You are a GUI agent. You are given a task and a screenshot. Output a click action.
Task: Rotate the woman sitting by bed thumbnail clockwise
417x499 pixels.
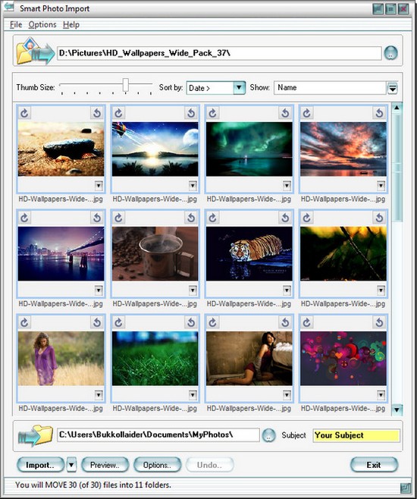pyautogui.click(x=213, y=322)
